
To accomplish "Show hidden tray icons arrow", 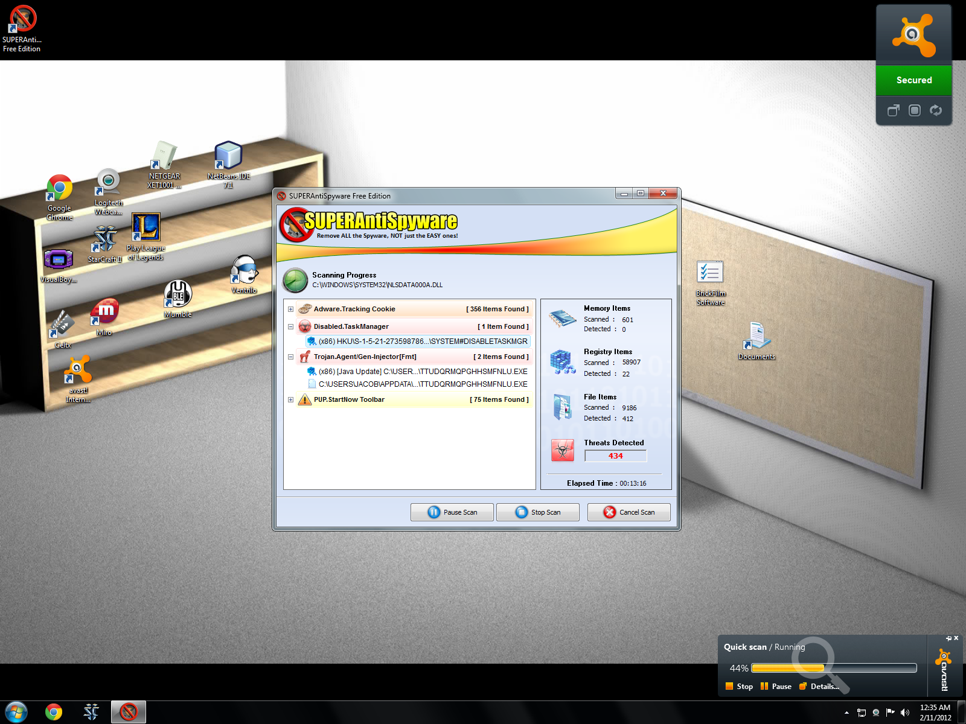I will click(846, 713).
